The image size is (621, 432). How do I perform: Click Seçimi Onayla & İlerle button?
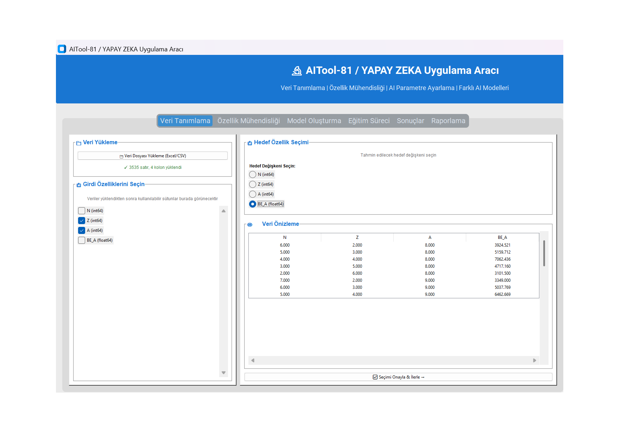[398, 377]
